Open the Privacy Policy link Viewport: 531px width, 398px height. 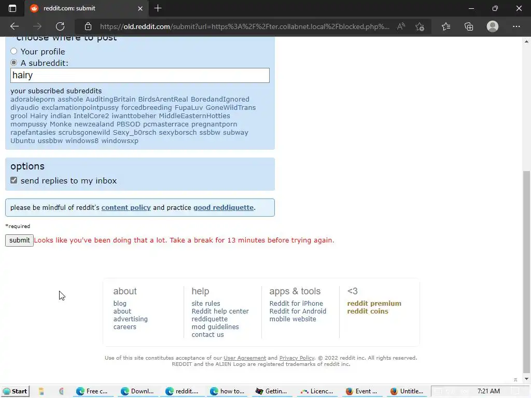tap(297, 358)
